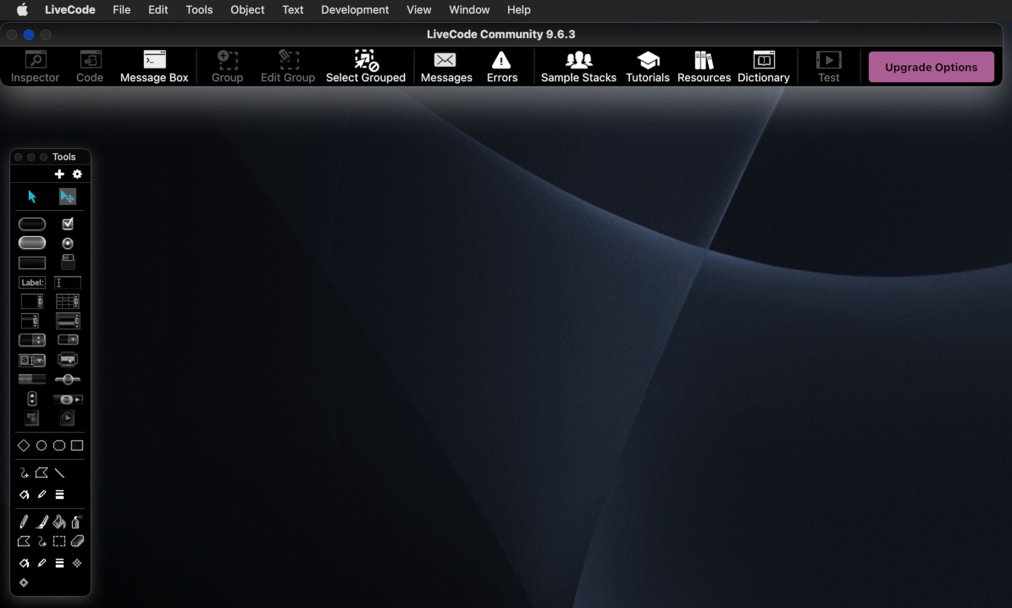Open the Object menu
The image size is (1012, 608).
pyautogui.click(x=247, y=10)
